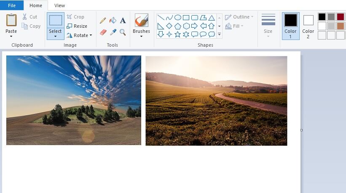Switch to the Home tab
The width and height of the screenshot is (346, 193).
pos(36,5)
